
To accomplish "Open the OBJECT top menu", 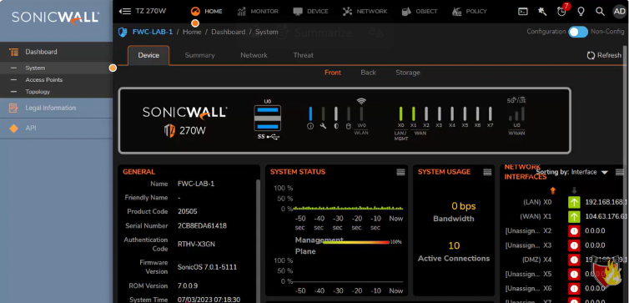I will pyautogui.click(x=420, y=11).
